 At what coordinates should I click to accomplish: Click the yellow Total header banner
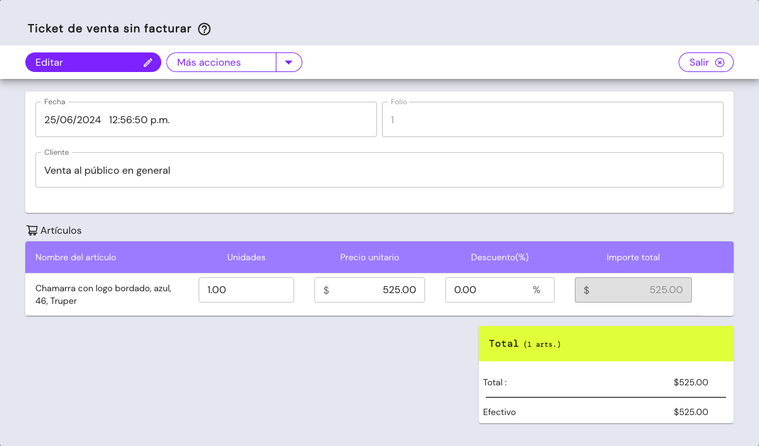point(605,344)
